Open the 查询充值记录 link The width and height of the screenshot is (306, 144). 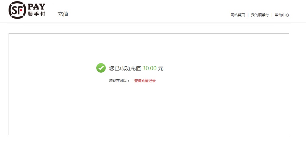tap(145, 81)
